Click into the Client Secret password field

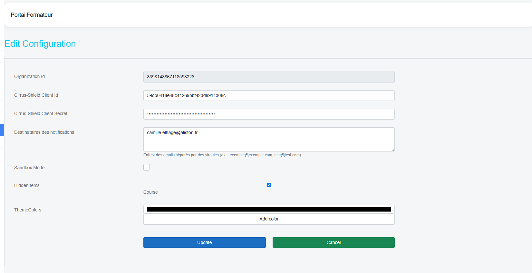tap(269, 114)
